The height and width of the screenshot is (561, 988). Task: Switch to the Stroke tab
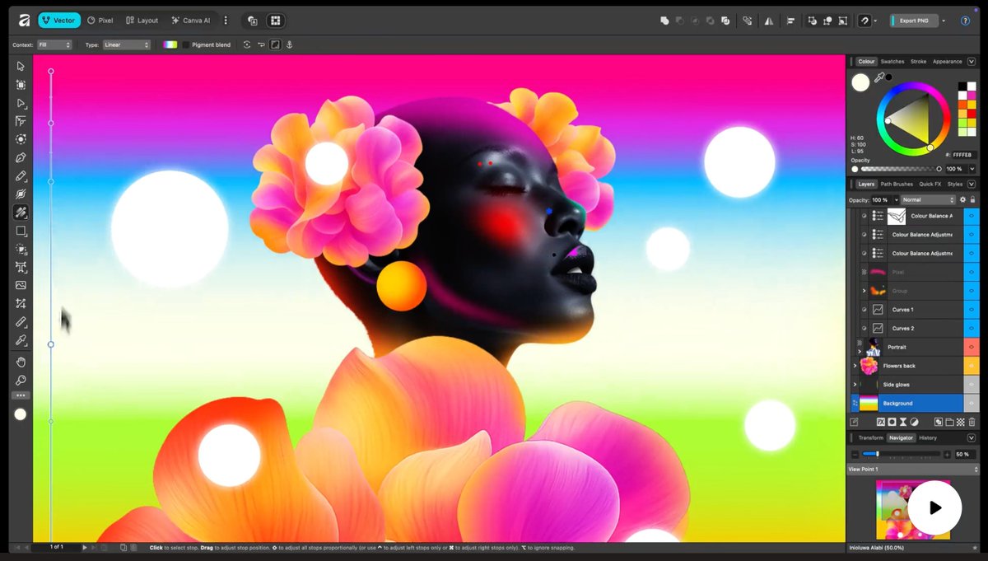[x=918, y=61]
